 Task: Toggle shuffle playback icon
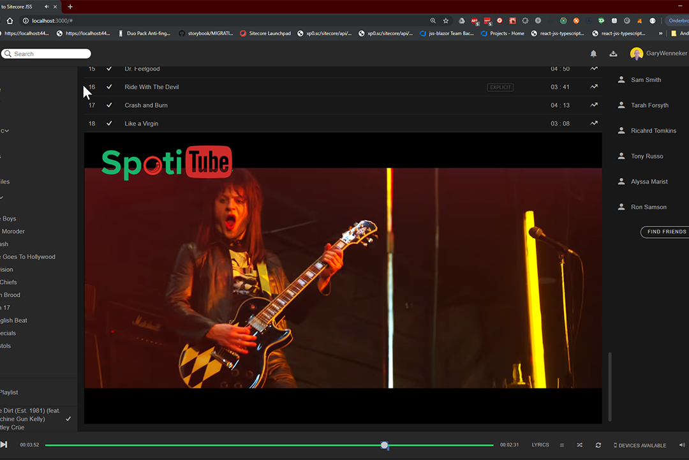579,445
